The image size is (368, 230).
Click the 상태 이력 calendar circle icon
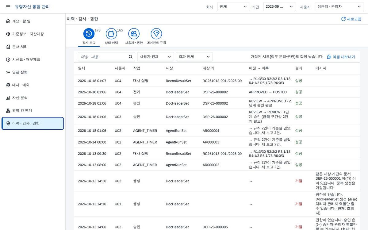coord(111,34)
